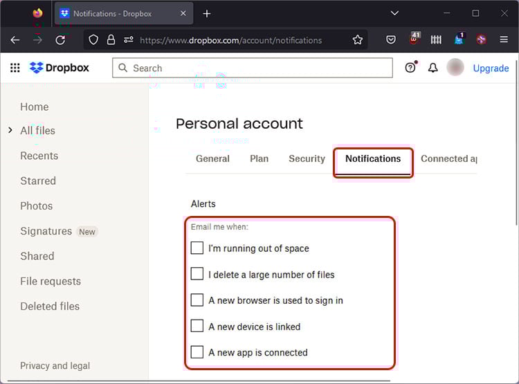The width and height of the screenshot is (519, 384).
Task: Click the magnifier icon in Search box
Action: point(122,68)
